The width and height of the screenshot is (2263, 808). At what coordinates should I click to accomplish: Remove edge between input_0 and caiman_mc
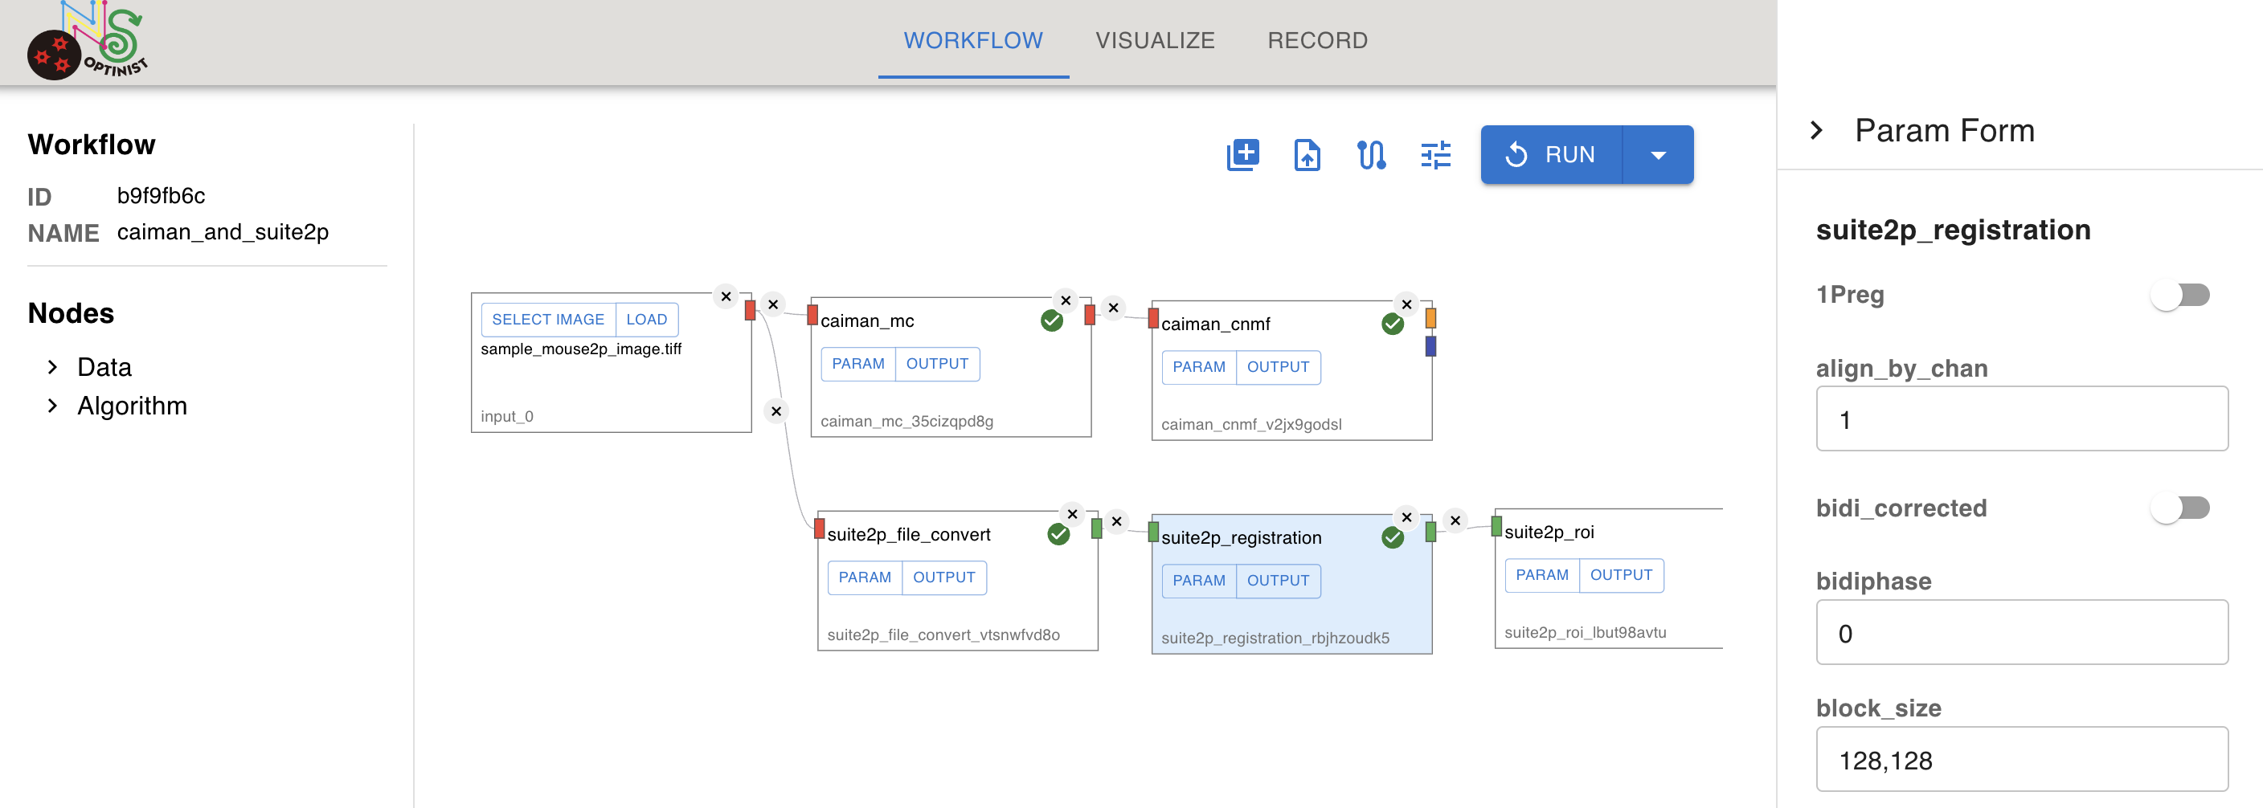[x=773, y=304]
